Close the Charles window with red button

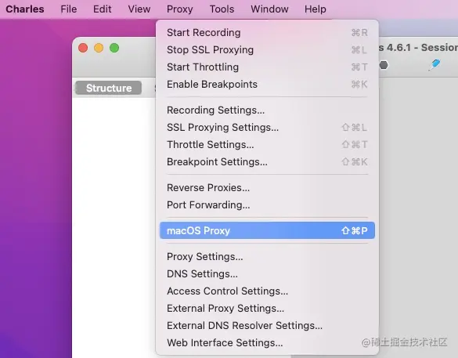pyautogui.click(x=83, y=48)
